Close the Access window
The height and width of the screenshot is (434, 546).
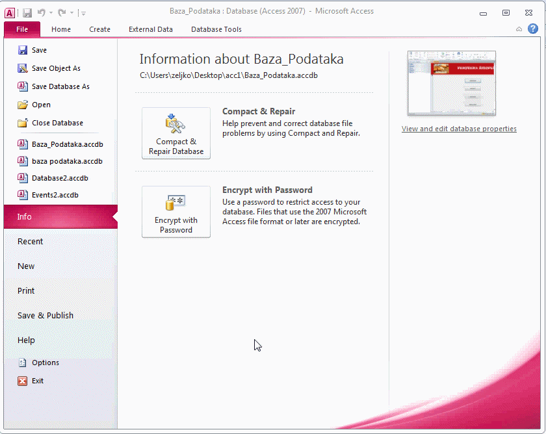click(x=528, y=13)
